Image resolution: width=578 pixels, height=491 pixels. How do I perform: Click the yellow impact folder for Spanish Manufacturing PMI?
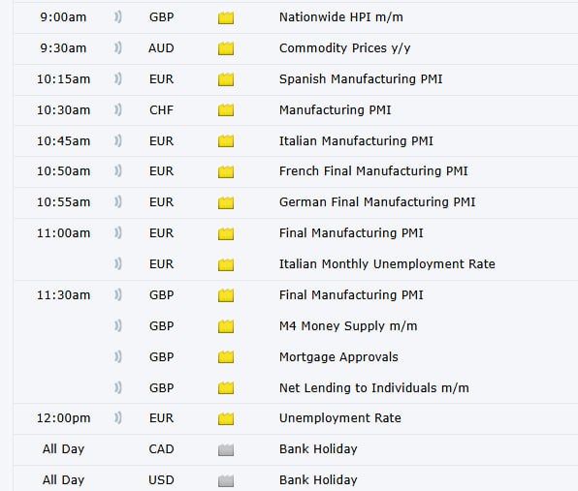226,79
